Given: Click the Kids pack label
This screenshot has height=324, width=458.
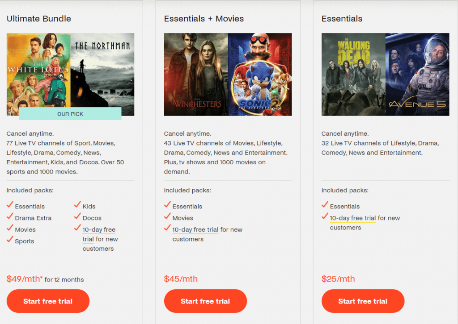Looking at the screenshot, I should [89, 206].
